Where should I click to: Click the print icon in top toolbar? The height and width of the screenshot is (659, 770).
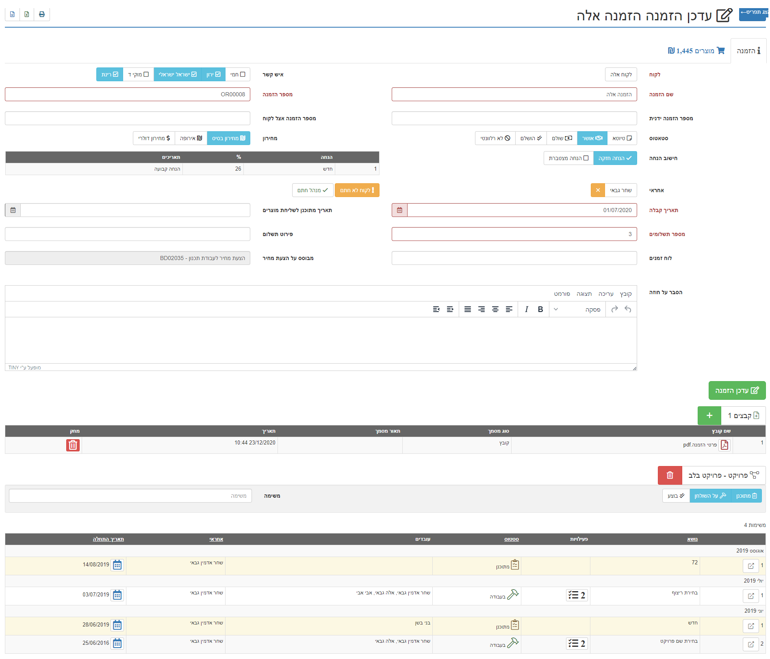point(42,14)
